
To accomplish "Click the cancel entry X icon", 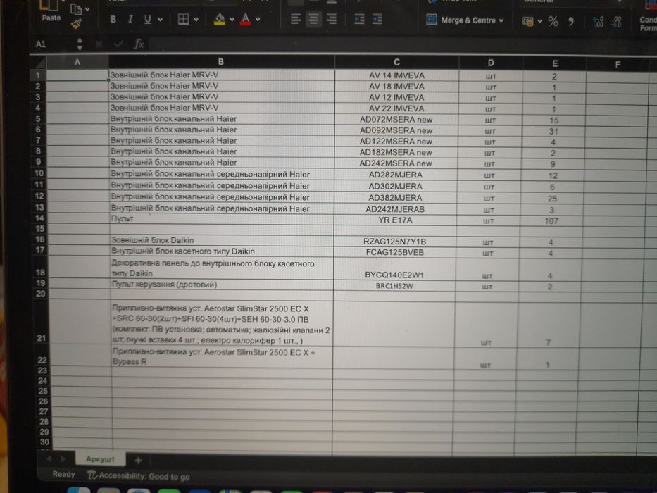I will [x=99, y=44].
